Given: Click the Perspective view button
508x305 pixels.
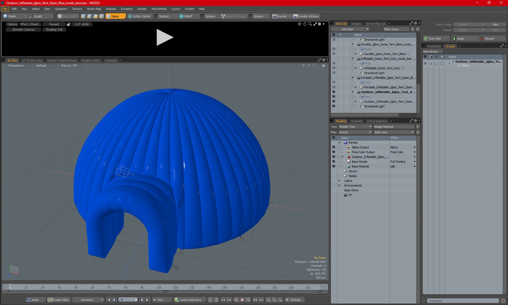Looking at the screenshot, I should (16, 66).
